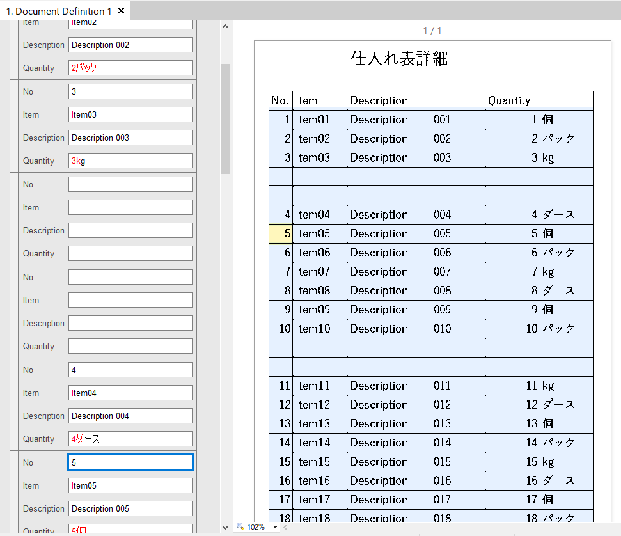Click the quantity cell 10 パック

539,328
